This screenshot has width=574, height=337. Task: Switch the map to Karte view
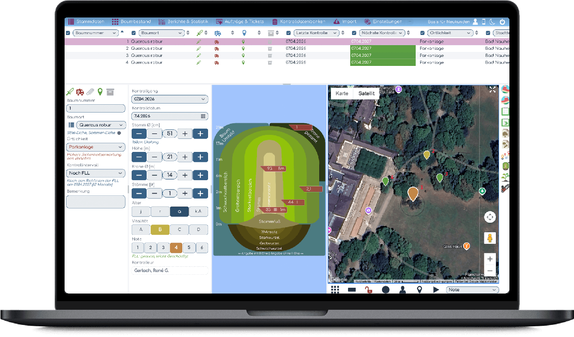[342, 94]
